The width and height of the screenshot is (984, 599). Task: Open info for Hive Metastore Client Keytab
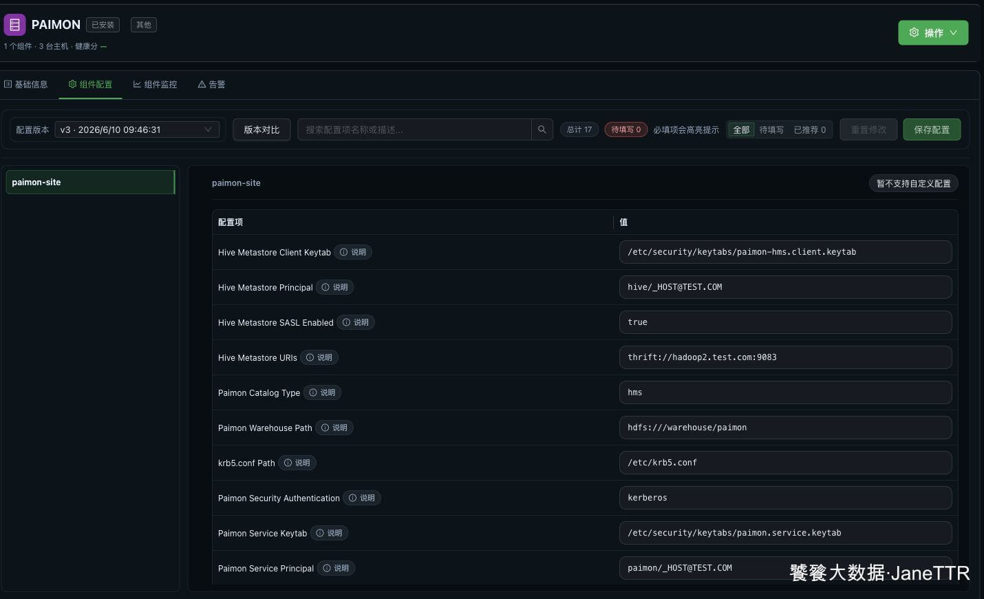click(353, 253)
